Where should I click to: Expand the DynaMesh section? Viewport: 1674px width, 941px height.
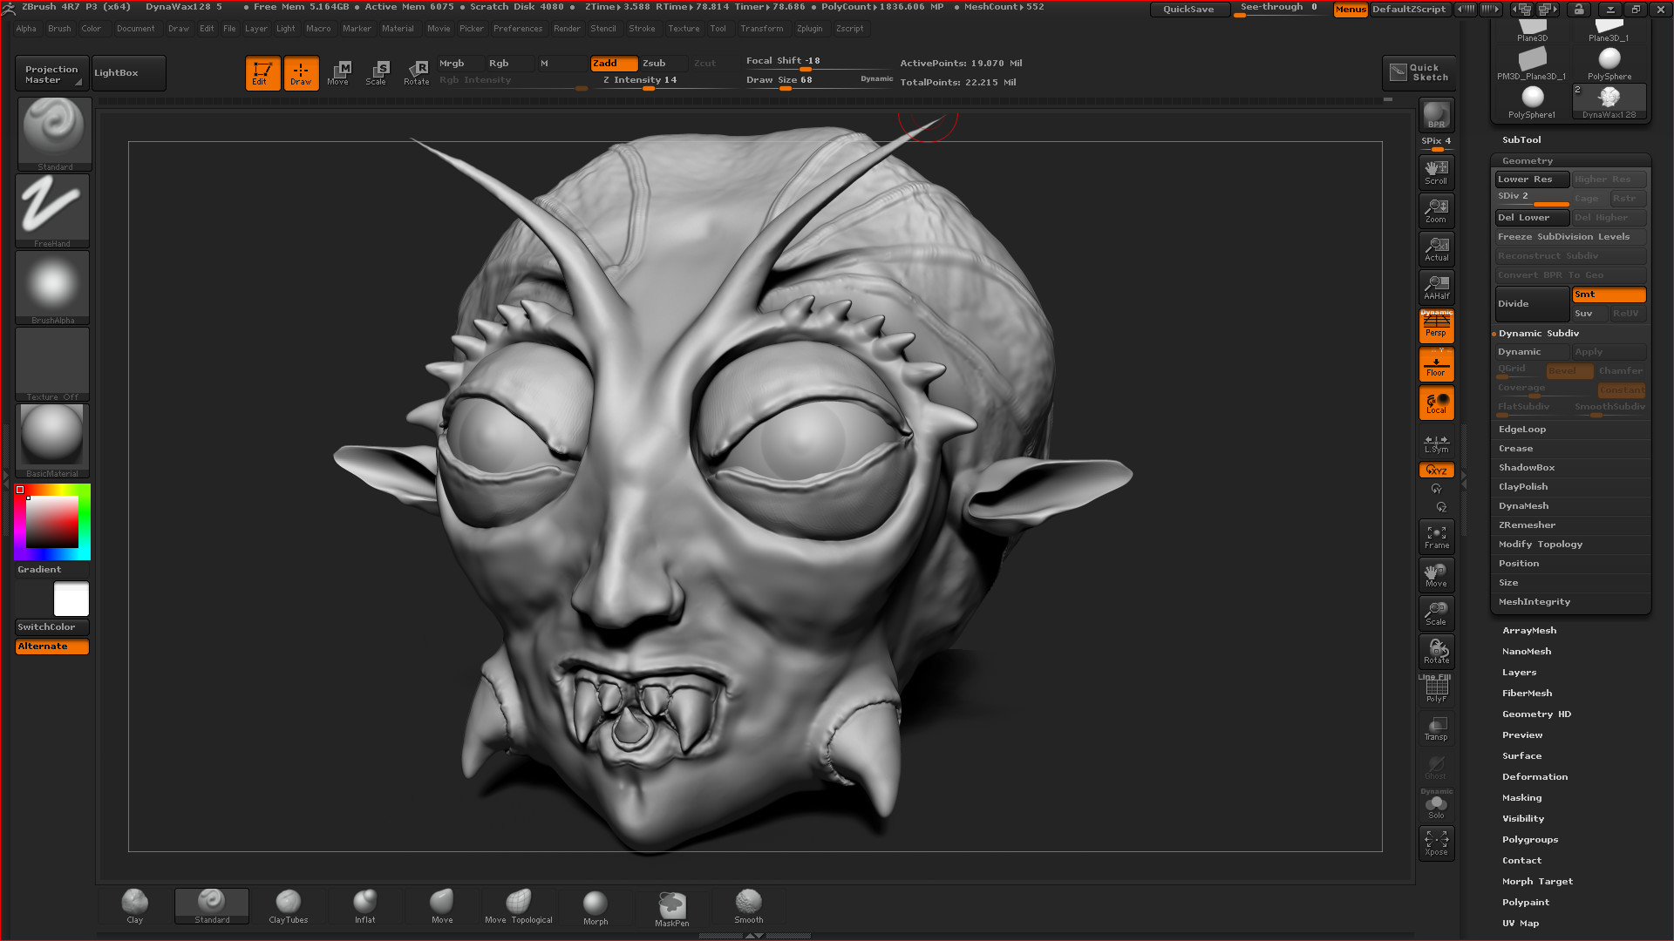1523,506
